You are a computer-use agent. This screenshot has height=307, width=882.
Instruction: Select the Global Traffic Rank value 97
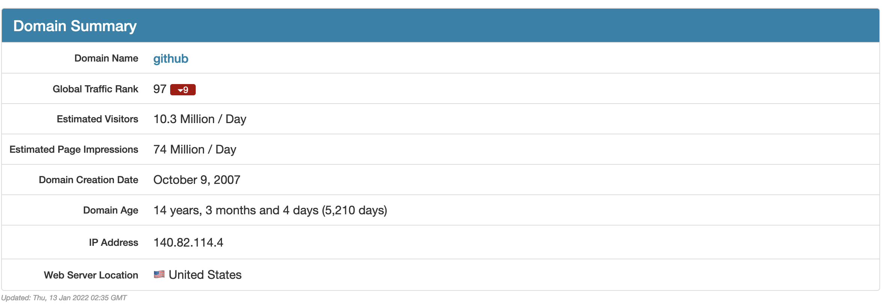160,89
